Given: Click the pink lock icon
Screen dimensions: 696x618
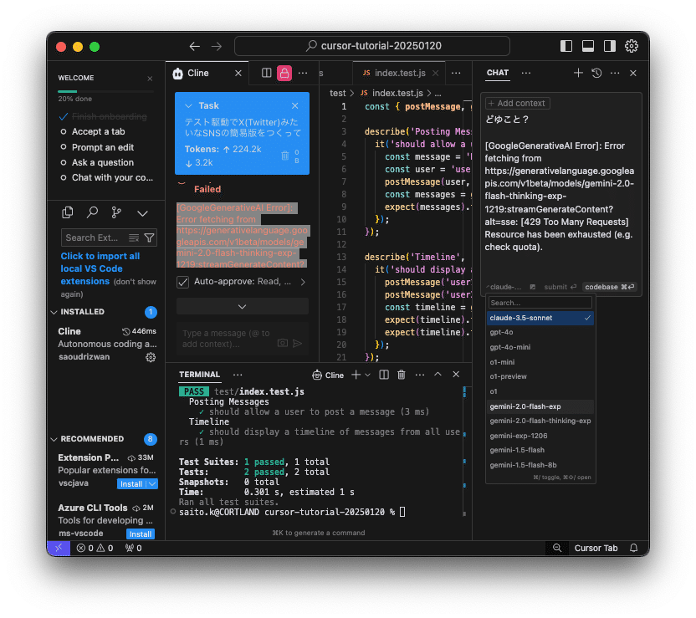Looking at the screenshot, I should pos(284,73).
